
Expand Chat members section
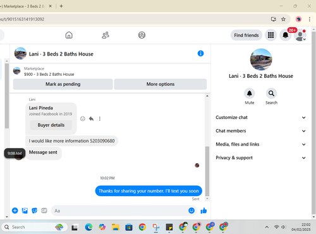click(x=260, y=131)
